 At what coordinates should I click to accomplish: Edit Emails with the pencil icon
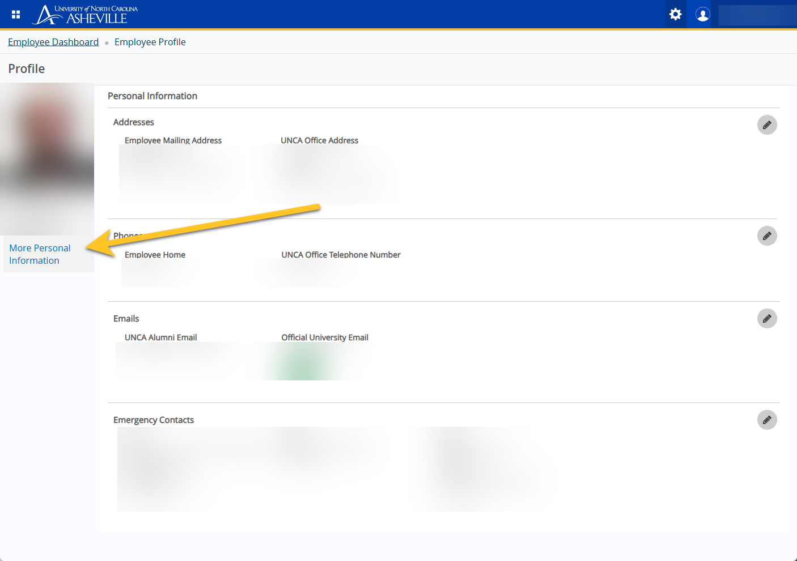click(x=766, y=319)
